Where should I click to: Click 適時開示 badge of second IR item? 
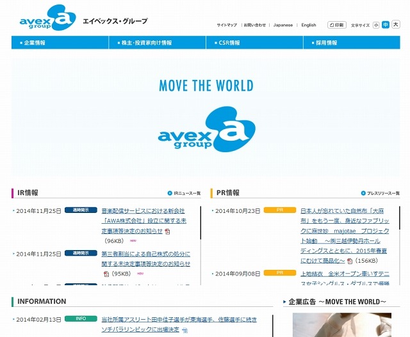coord(81,253)
